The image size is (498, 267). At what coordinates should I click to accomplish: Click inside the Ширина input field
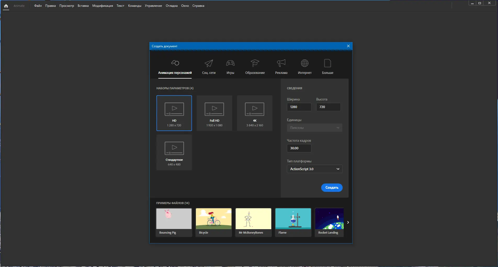(x=299, y=107)
